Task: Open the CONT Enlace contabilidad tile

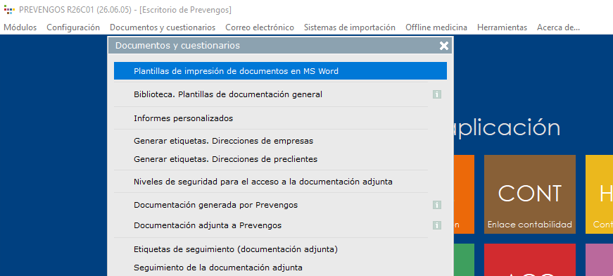Action: 530,194
